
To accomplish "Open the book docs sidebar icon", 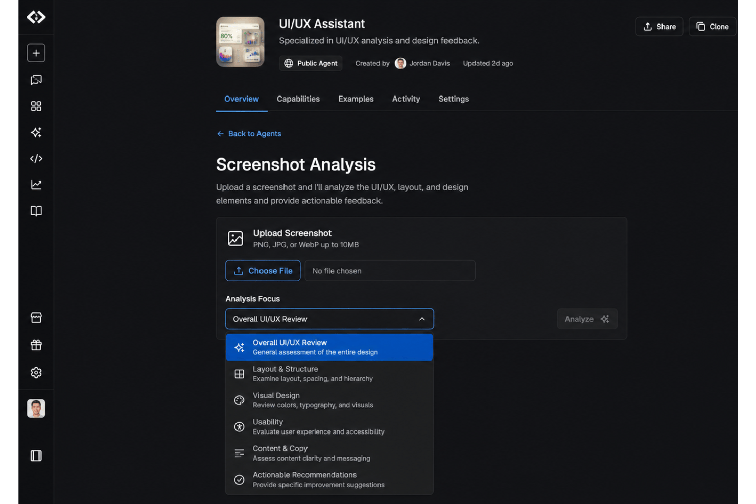I will click(36, 211).
